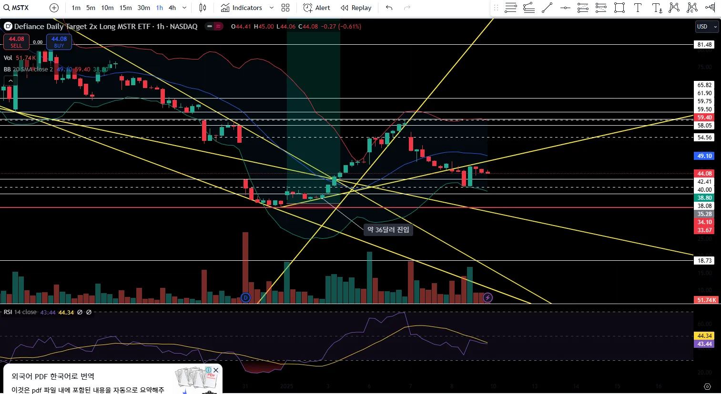721x394 pixels.
Task: Open the candlestick chart style menu
Action: [x=203, y=8]
